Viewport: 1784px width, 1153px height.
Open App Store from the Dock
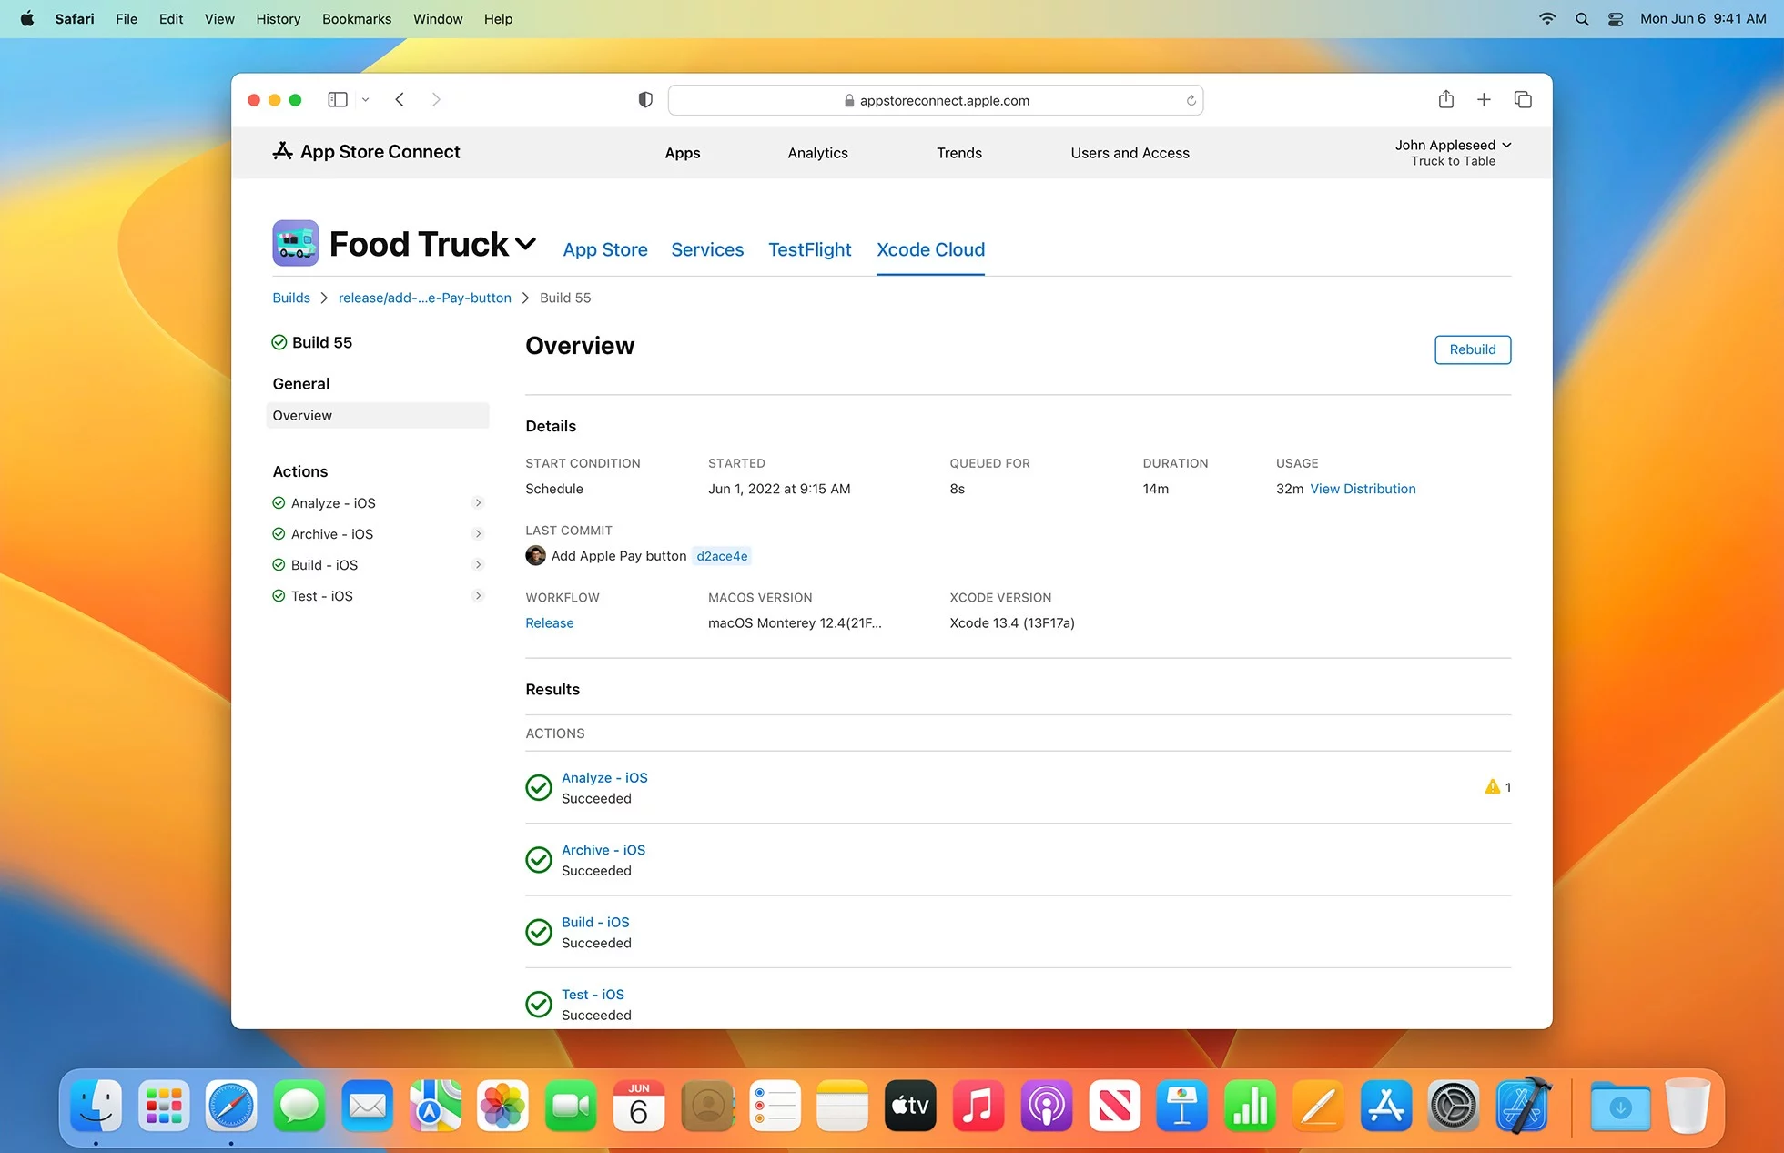point(1386,1106)
